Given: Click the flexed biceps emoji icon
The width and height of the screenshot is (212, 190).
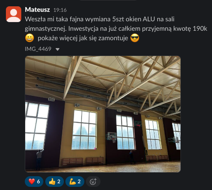Looking at the screenshot, I should (73, 181).
